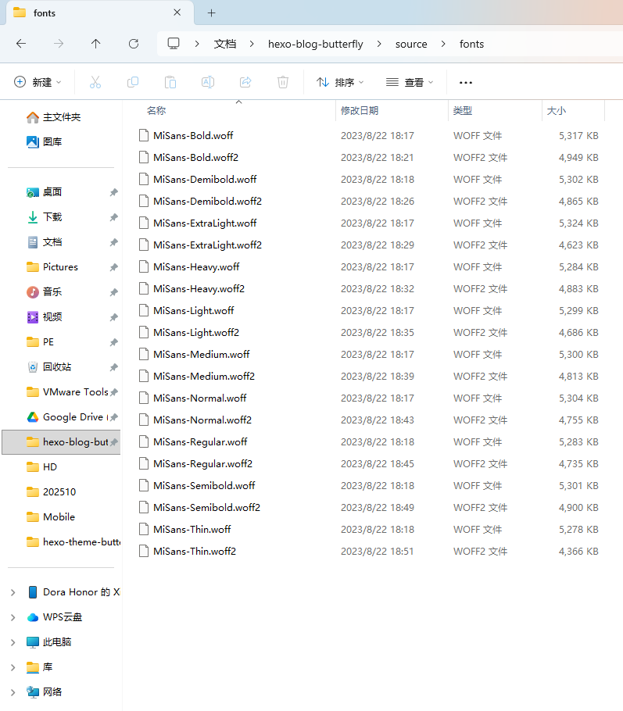Sort by 修改日期 column header

pyautogui.click(x=360, y=111)
